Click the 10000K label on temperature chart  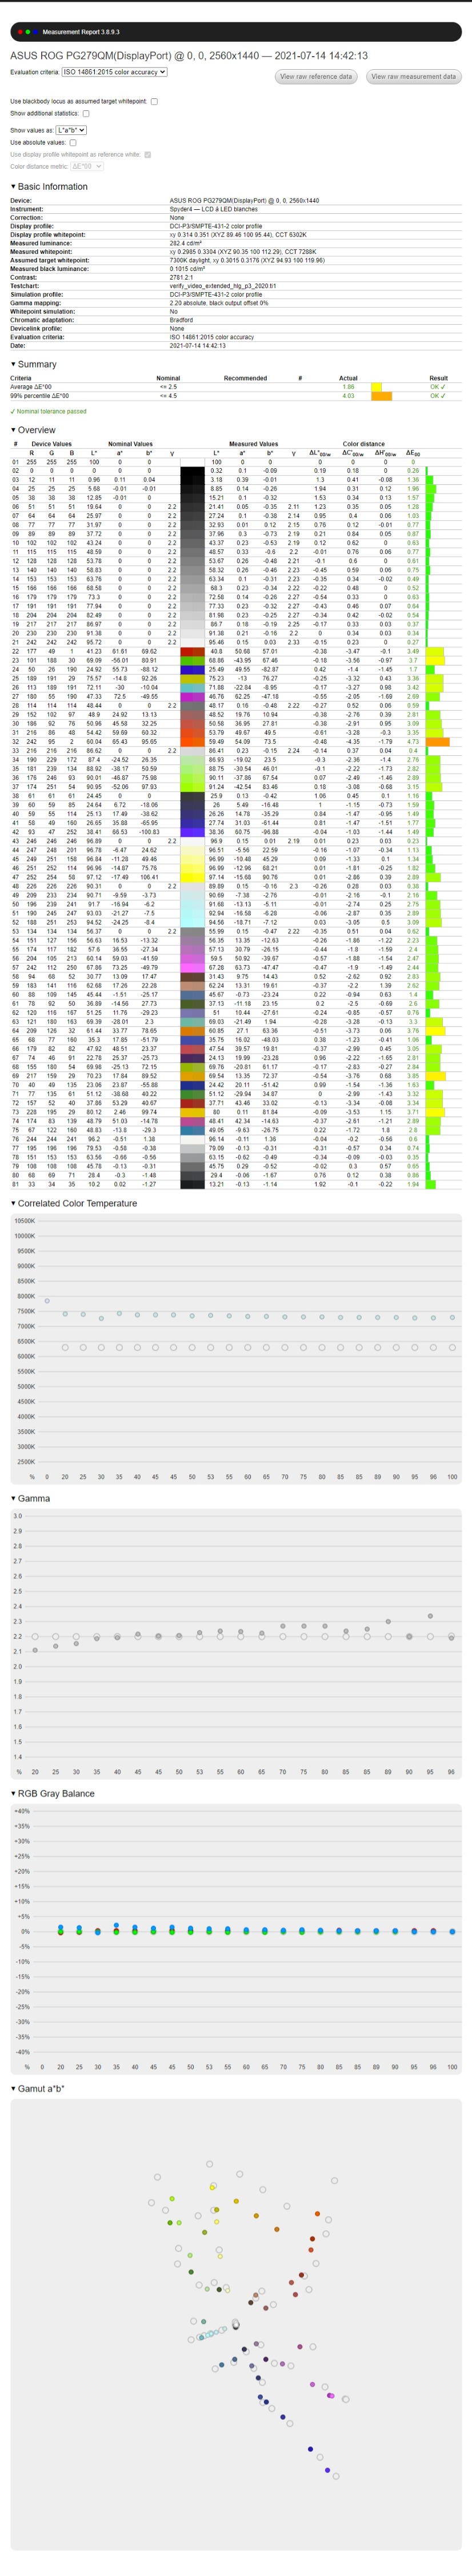[24, 1236]
